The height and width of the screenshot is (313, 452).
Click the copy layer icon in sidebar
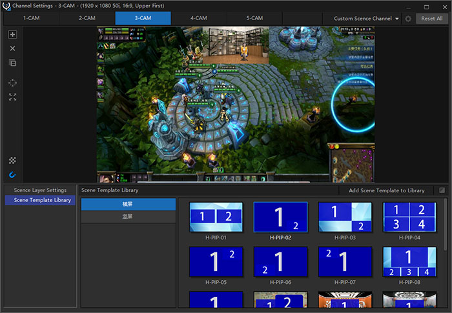(x=12, y=63)
